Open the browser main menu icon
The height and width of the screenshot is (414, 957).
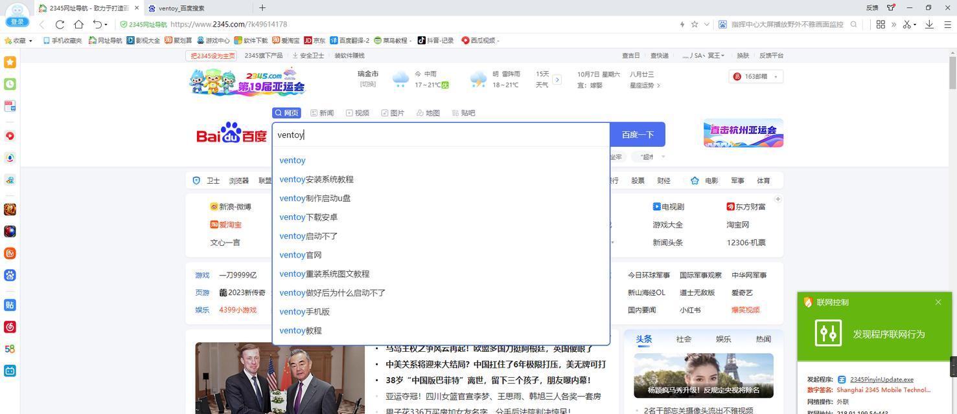947,25
